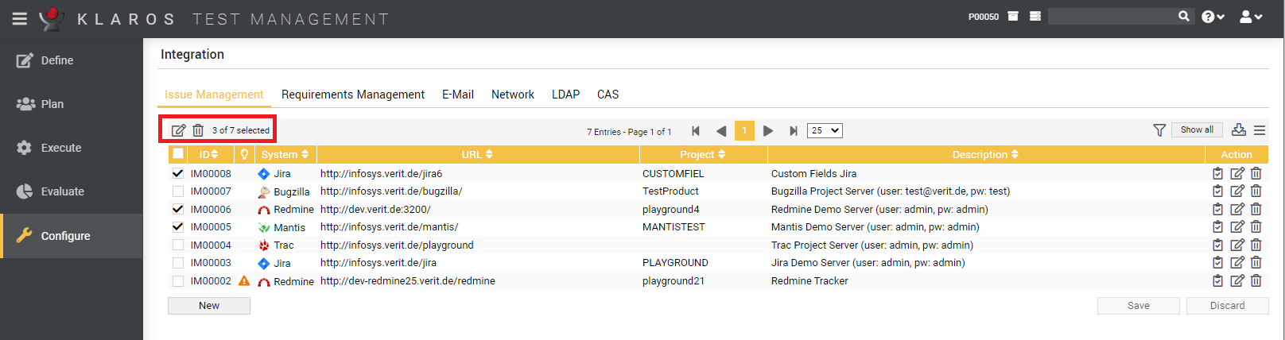Click the New button
This screenshot has height=340, width=1285.
(209, 306)
